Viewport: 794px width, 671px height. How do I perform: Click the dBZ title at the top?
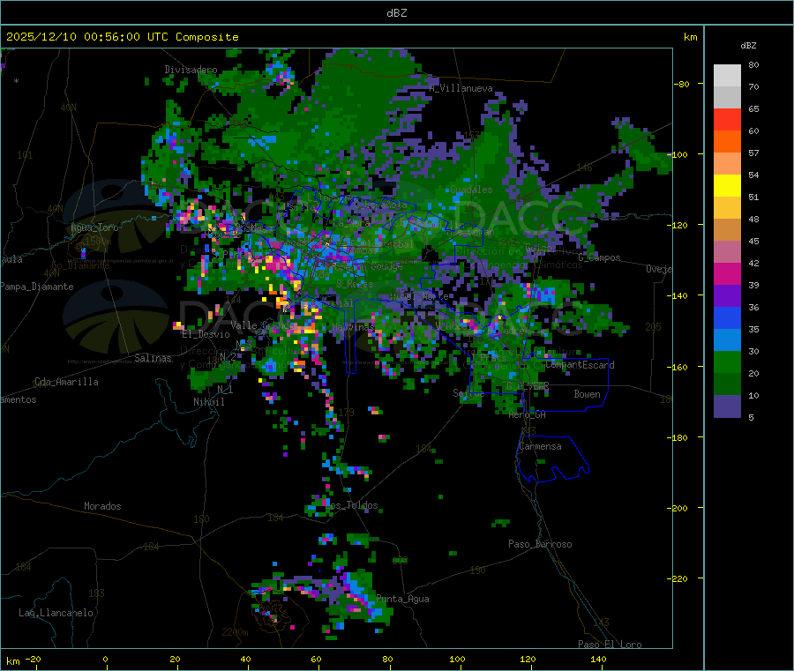tap(396, 13)
